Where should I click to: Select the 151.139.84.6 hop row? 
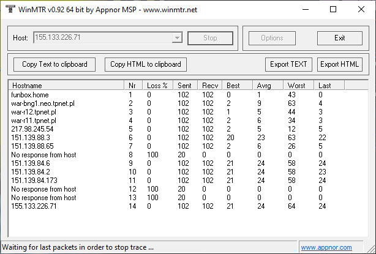click(x=188, y=163)
